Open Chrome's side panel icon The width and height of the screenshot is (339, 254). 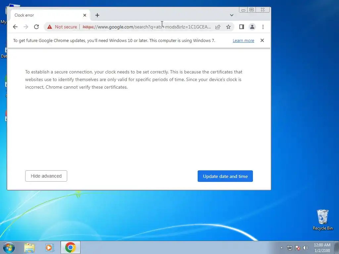click(241, 27)
